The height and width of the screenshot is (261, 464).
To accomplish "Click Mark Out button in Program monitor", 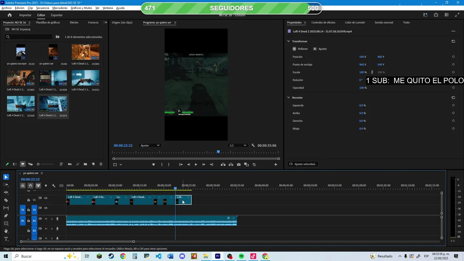I will [169, 165].
